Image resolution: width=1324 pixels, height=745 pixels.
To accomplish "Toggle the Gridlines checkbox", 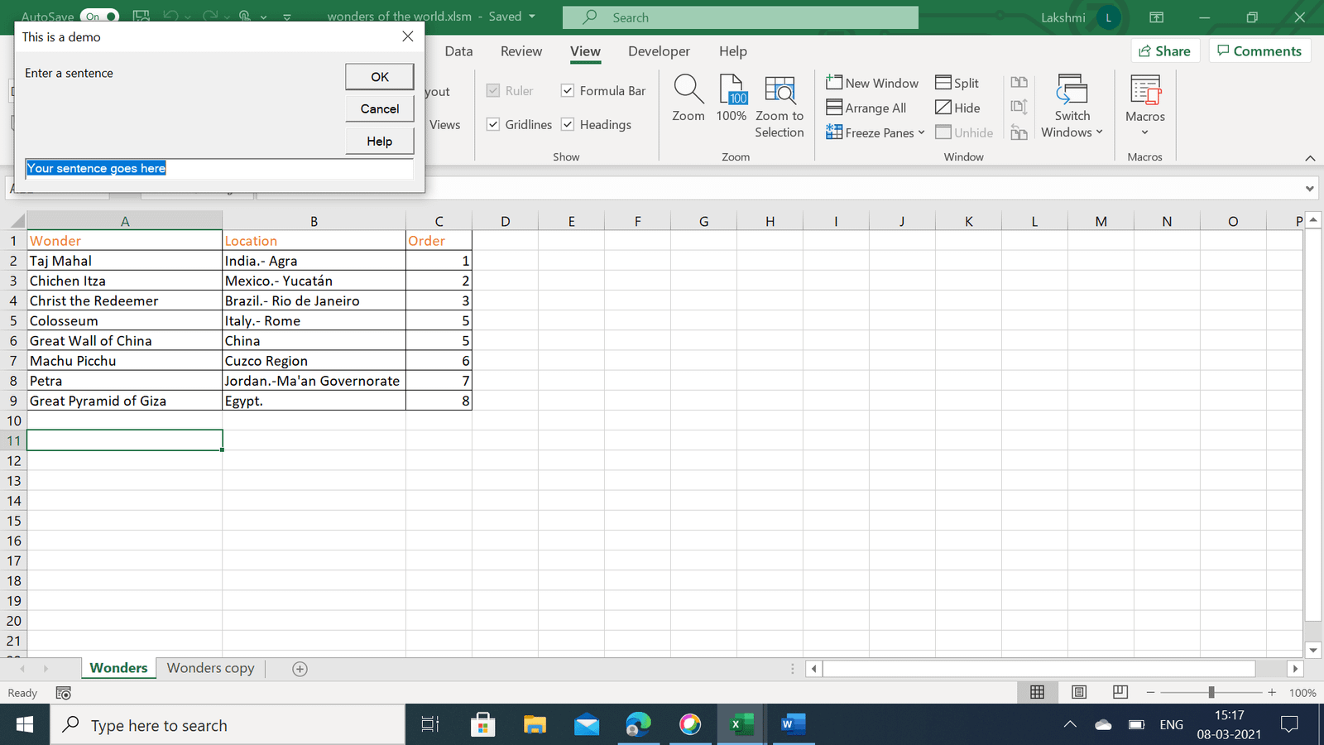I will [493, 124].
